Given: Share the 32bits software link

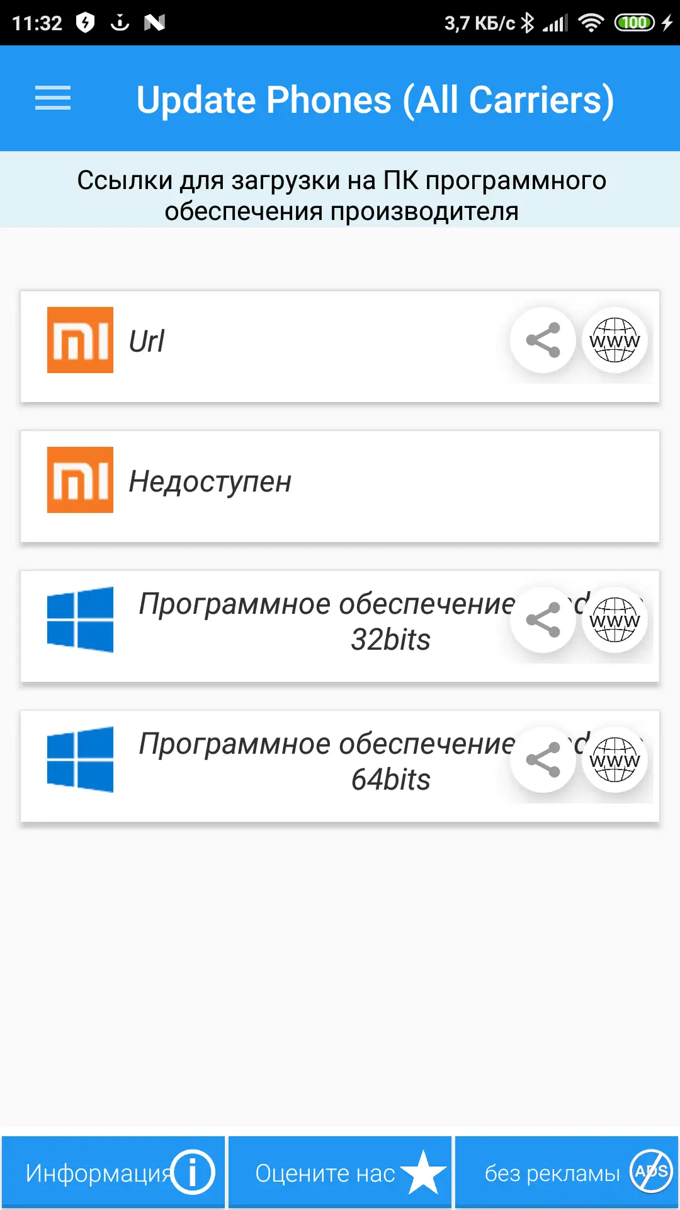Looking at the screenshot, I should click(543, 620).
